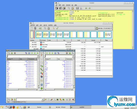Click GParted's New partition icon
The width and height of the screenshot is (137, 109).
tap(32, 28)
